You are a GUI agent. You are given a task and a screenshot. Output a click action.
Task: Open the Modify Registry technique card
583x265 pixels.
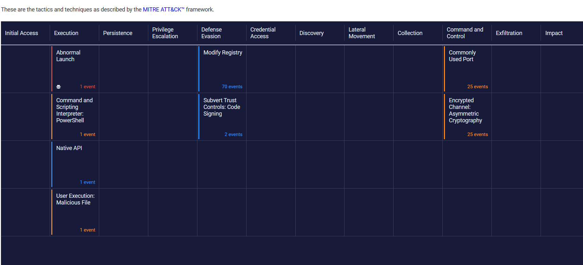pos(222,69)
